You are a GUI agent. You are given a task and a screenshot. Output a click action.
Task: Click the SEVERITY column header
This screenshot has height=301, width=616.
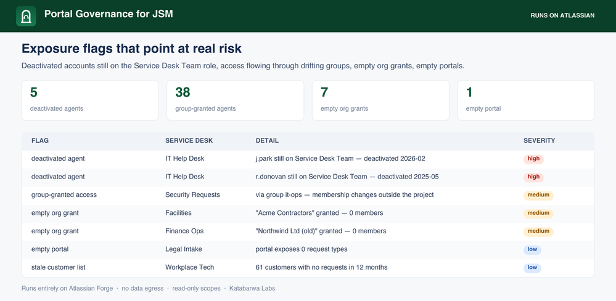540,140
